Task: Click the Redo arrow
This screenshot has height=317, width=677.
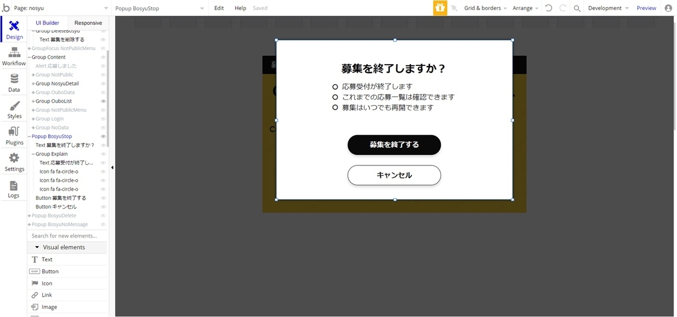Action: click(x=562, y=8)
